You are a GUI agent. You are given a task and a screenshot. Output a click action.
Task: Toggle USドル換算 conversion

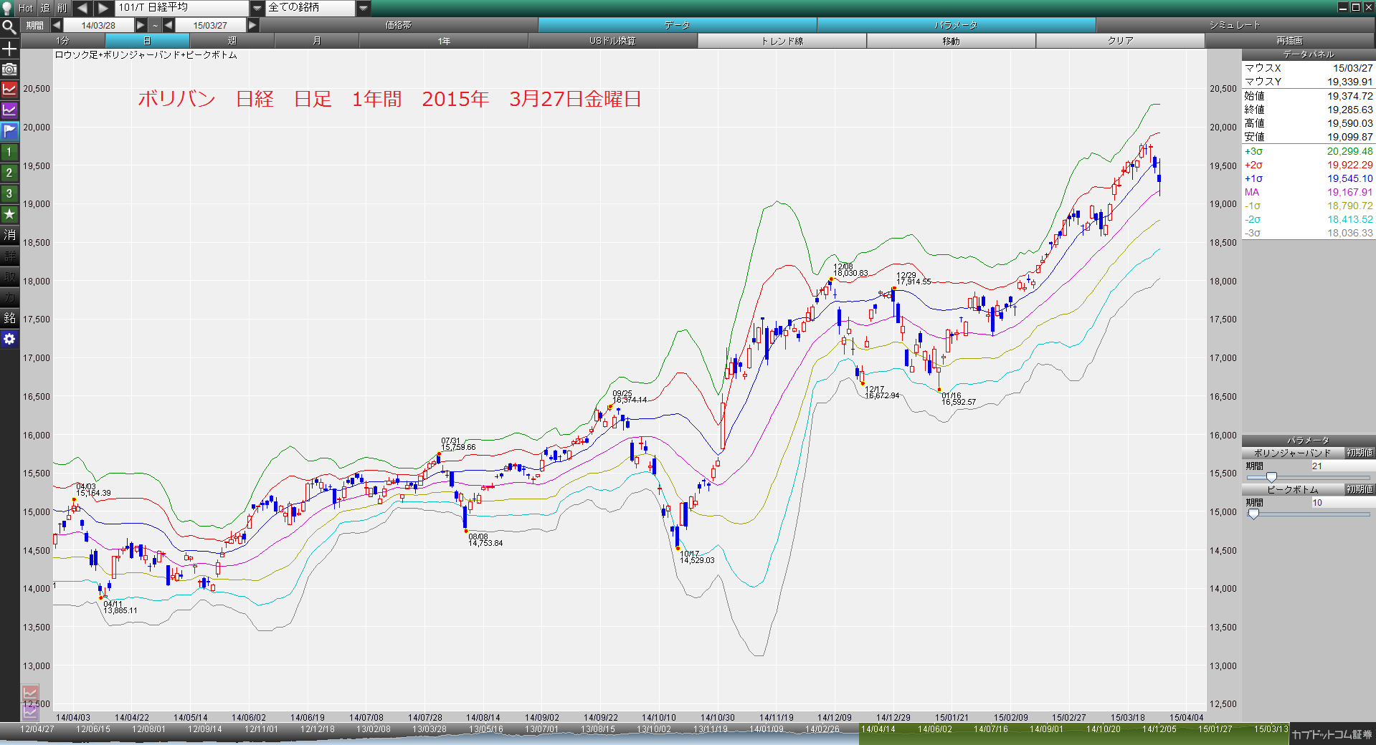click(612, 41)
